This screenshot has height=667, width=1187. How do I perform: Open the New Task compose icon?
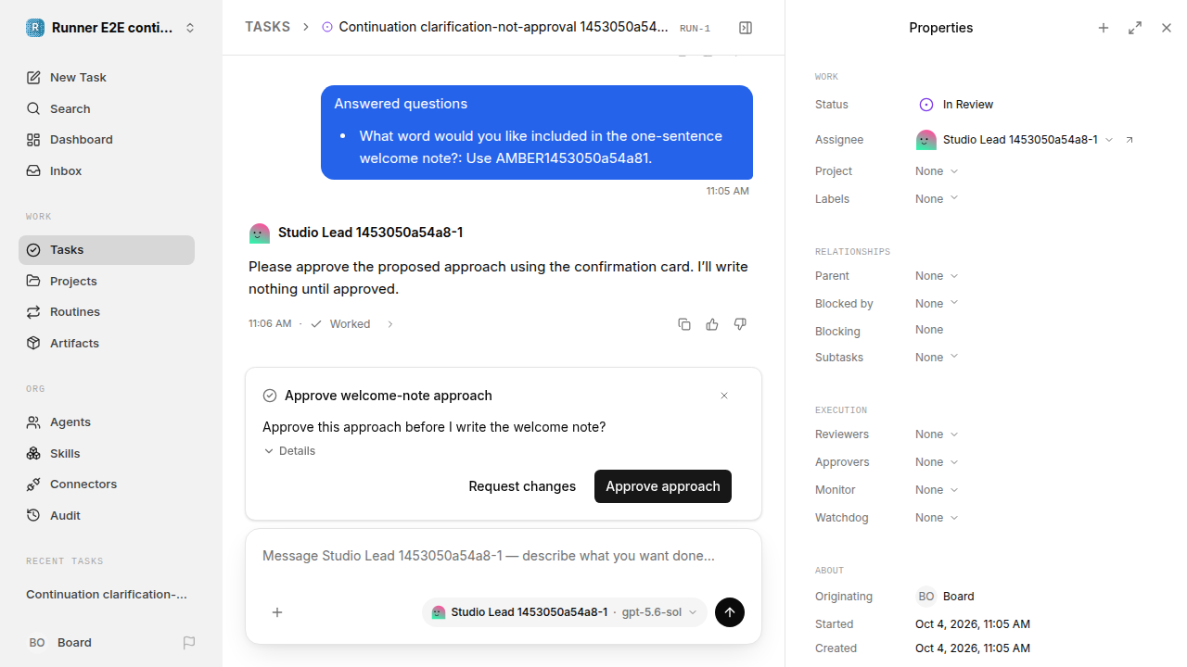click(33, 78)
